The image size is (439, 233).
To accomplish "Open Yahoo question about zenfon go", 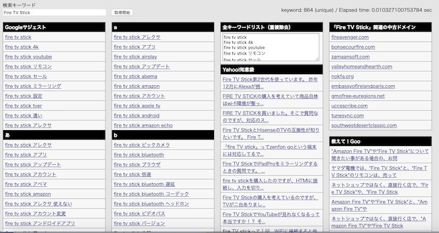I will 269,150.
